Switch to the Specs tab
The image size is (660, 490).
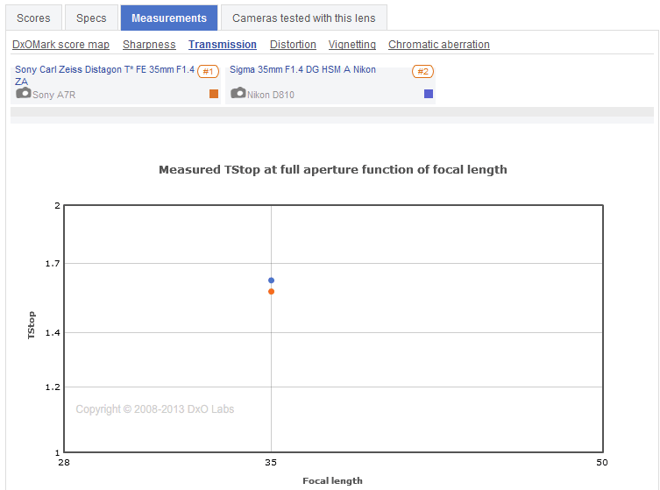click(x=91, y=18)
